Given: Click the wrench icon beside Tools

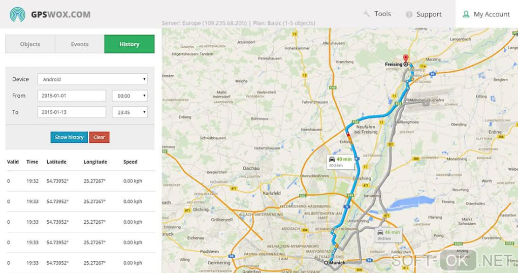Looking at the screenshot, I should click(366, 14).
